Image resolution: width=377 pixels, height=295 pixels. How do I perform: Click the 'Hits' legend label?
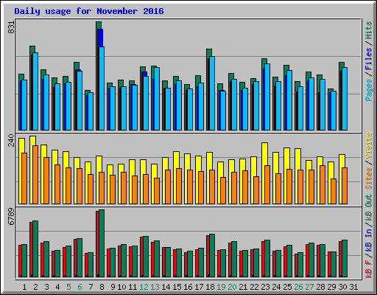point(369,30)
